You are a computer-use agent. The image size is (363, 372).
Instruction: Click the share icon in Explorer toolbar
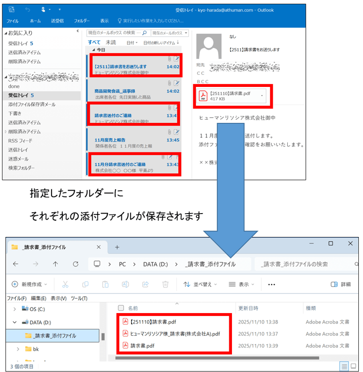click(145, 284)
